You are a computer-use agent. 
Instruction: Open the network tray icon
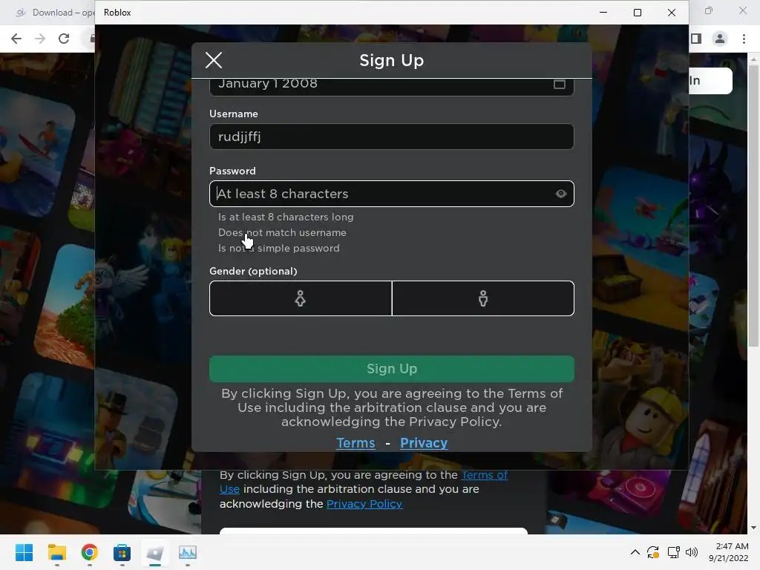click(x=672, y=552)
